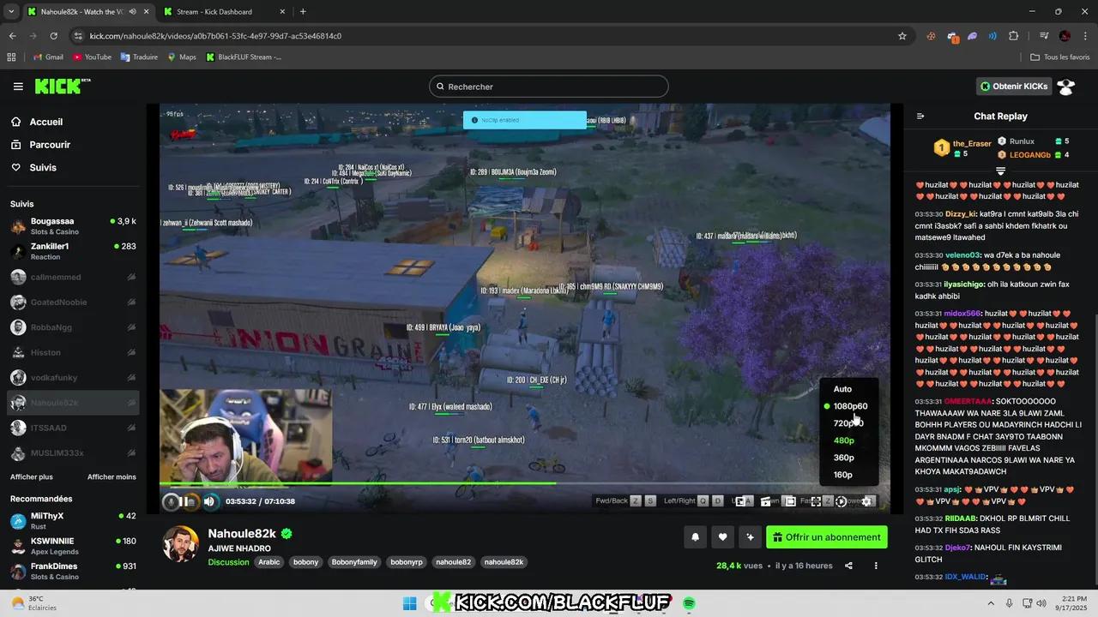Open a new browser tab

coord(303,11)
